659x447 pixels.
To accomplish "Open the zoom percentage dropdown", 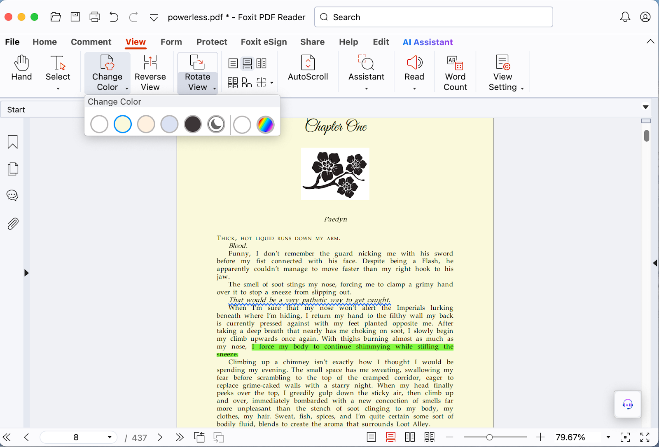I will [608, 437].
